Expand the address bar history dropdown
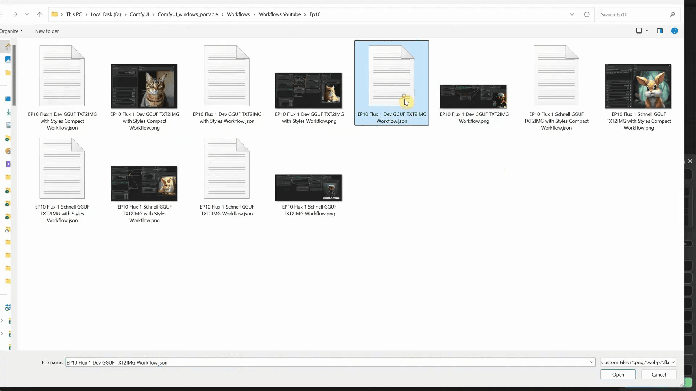Screen dimensions: 696x391 point(572,14)
